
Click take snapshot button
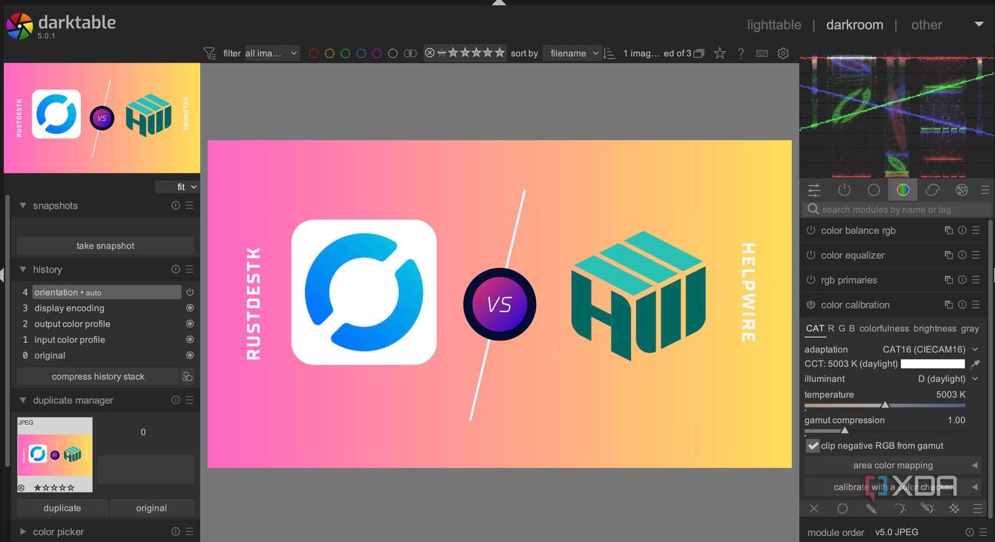point(106,246)
